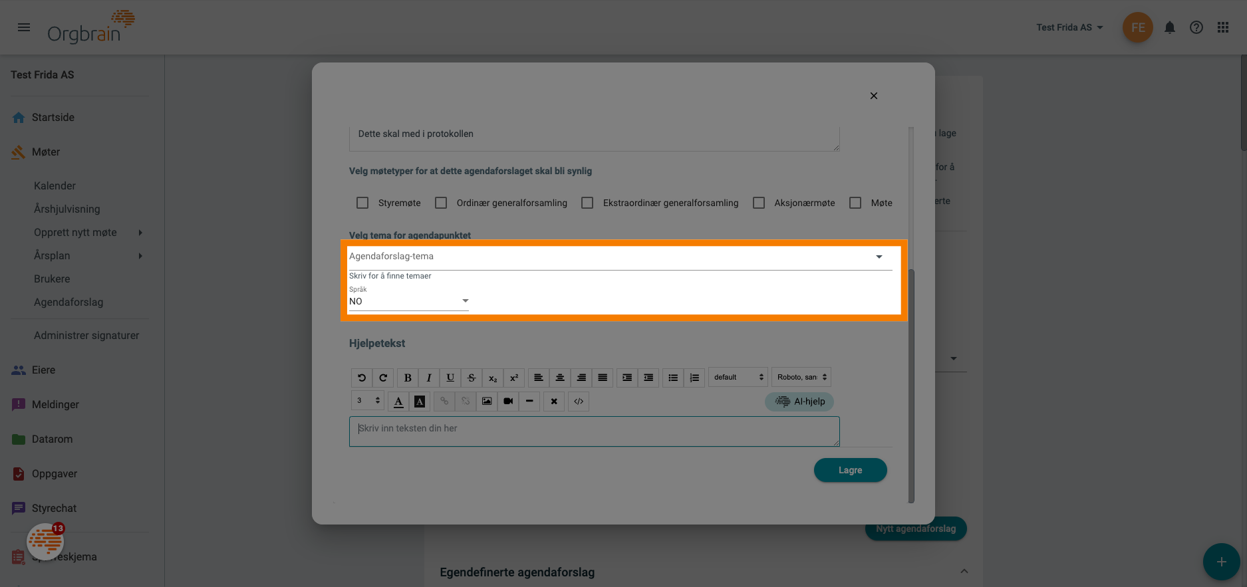Open the help question mark icon

click(x=1196, y=27)
